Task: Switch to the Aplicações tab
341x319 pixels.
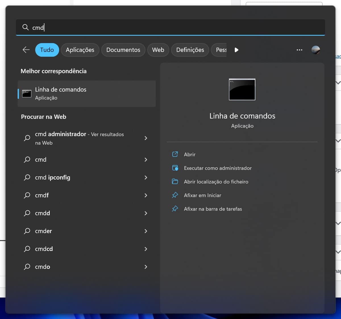Action: [x=80, y=50]
